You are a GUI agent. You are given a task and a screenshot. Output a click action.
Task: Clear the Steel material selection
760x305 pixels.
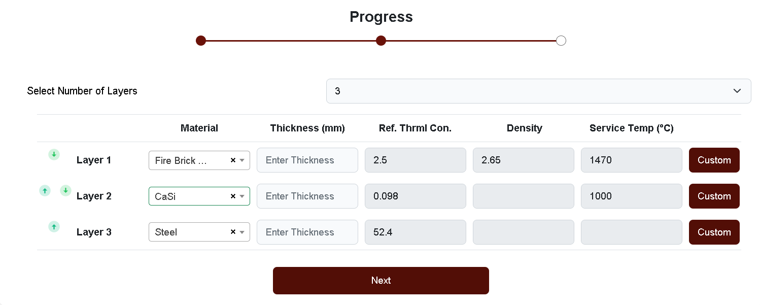click(x=233, y=232)
